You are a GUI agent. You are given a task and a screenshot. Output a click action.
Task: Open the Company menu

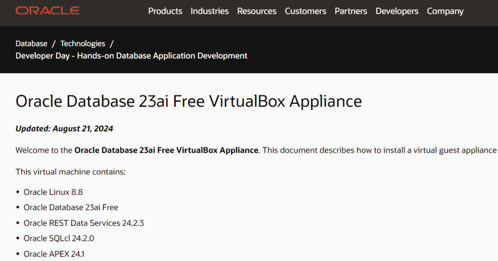click(x=445, y=11)
